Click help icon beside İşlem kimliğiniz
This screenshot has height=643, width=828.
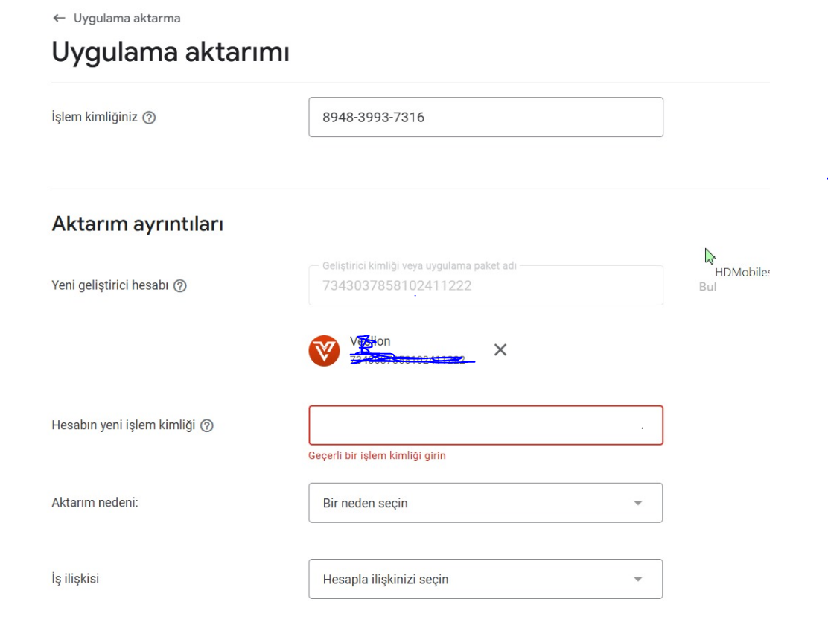tap(150, 117)
